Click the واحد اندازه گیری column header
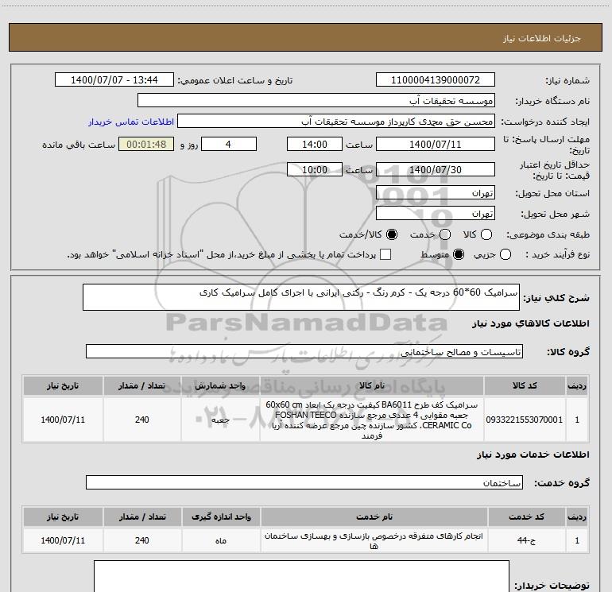Screen dimensions: 612x592 point(221,517)
